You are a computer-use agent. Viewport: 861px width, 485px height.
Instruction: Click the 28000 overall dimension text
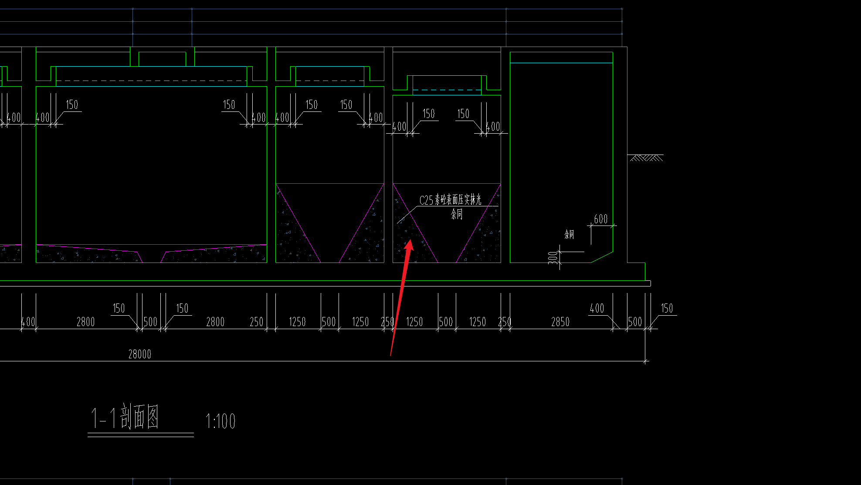[140, 354]
